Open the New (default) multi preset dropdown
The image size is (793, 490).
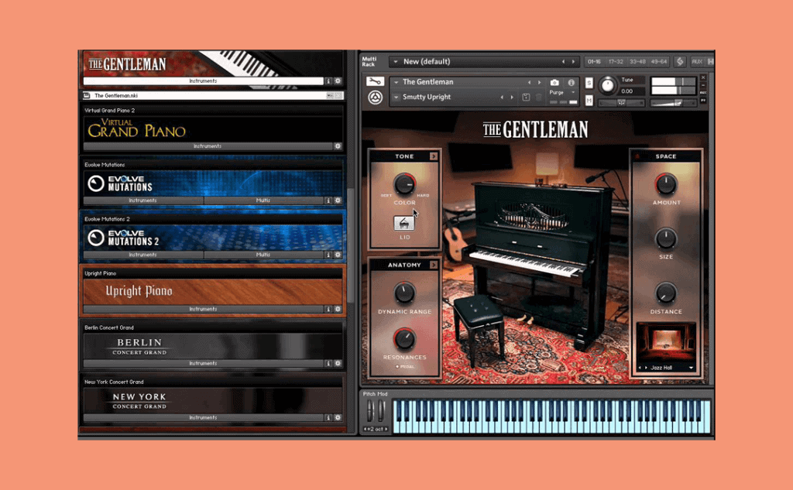coord(396,62)
